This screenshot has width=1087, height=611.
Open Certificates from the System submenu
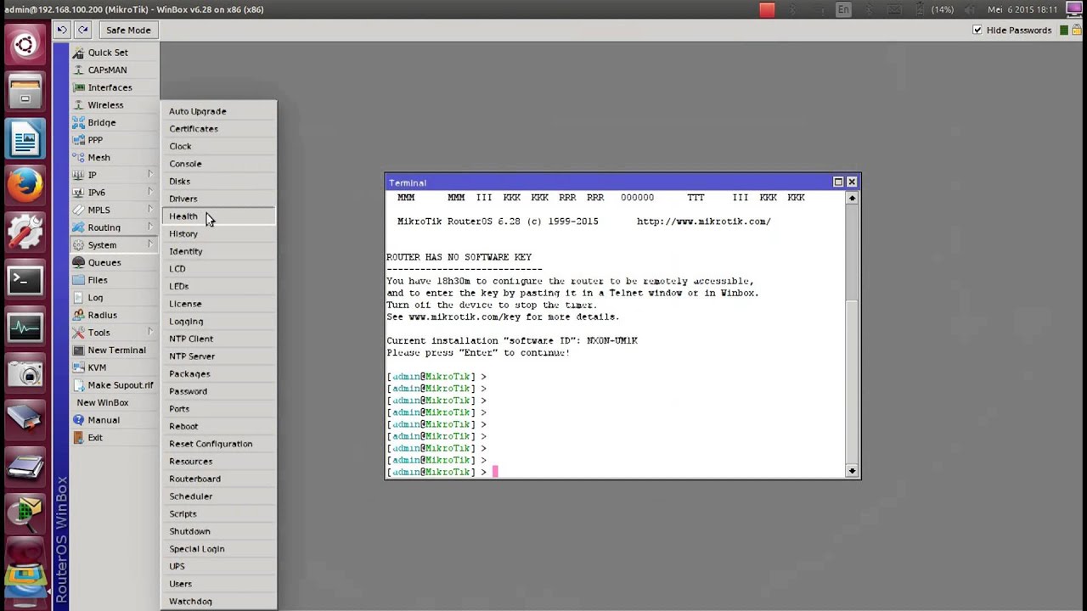(219, 129)
